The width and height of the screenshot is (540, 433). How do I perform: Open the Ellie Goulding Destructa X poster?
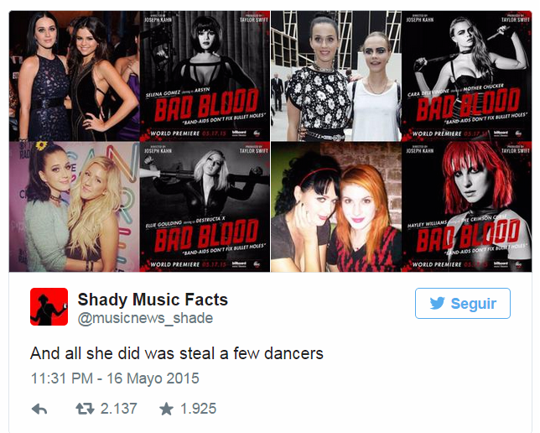(x=205, y=206)
